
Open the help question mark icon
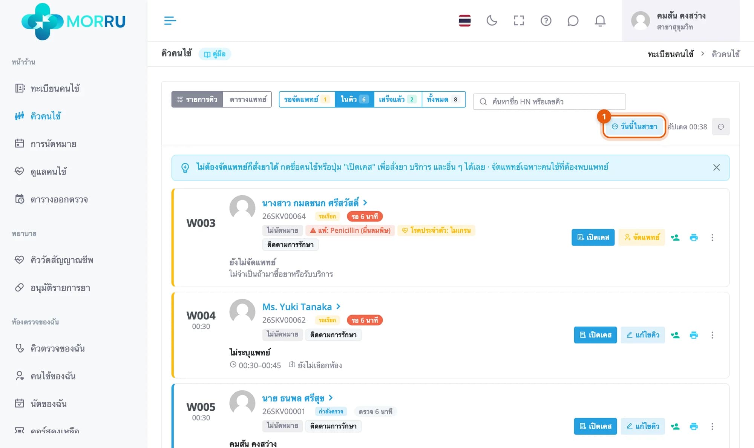[546, 20]
